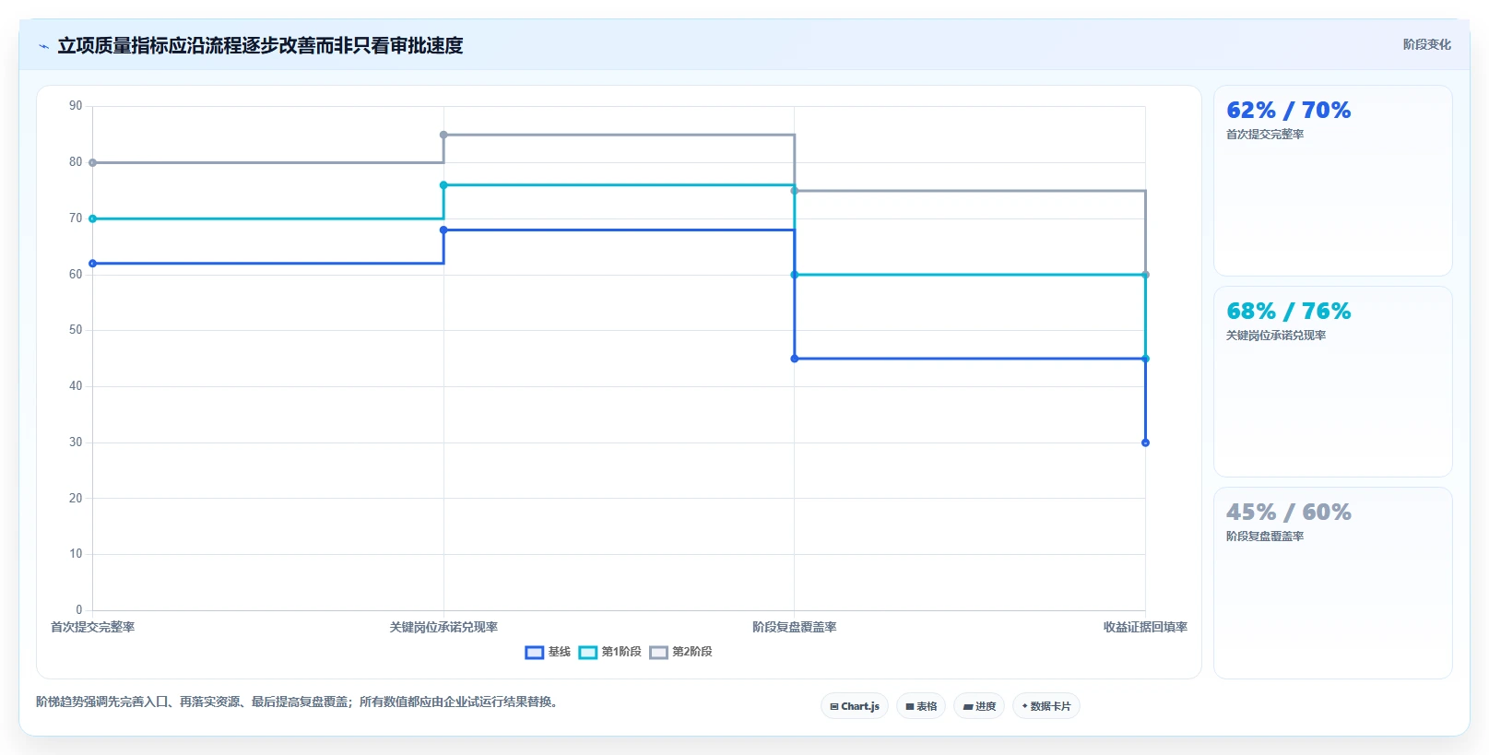Select the 62% / 70% data card

tap(1332, 181)
